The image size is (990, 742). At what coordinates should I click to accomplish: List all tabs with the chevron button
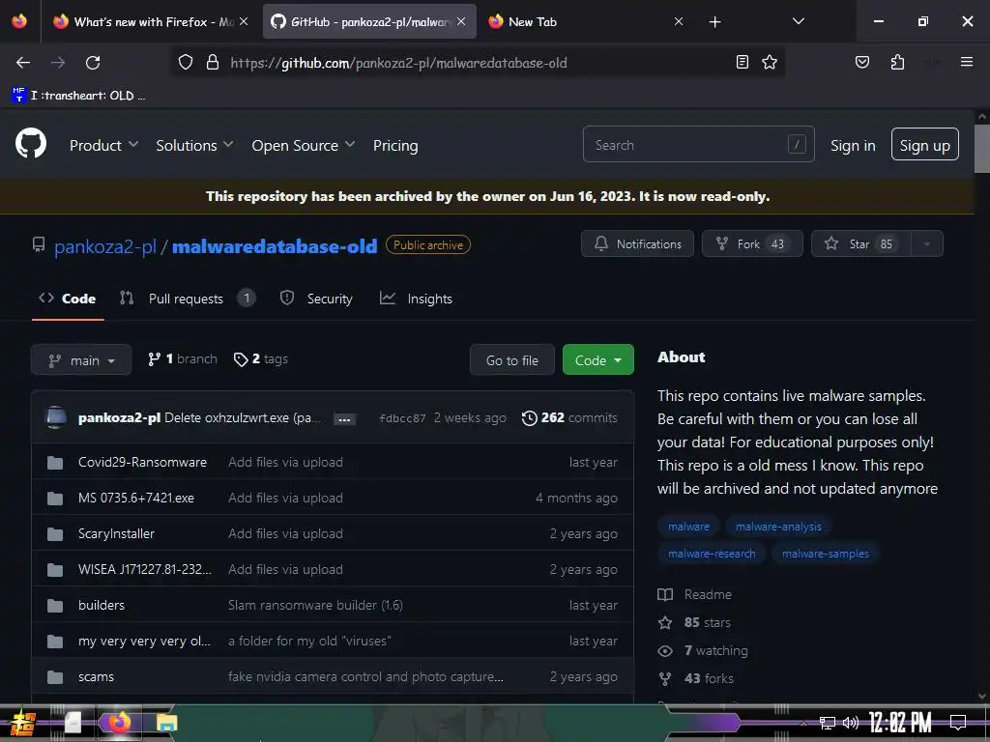(x=798, y=21)
